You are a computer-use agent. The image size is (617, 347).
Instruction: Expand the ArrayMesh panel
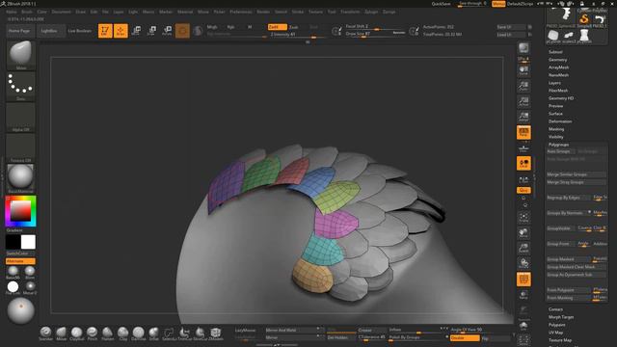pyautogui.click(x=559, y=67)
